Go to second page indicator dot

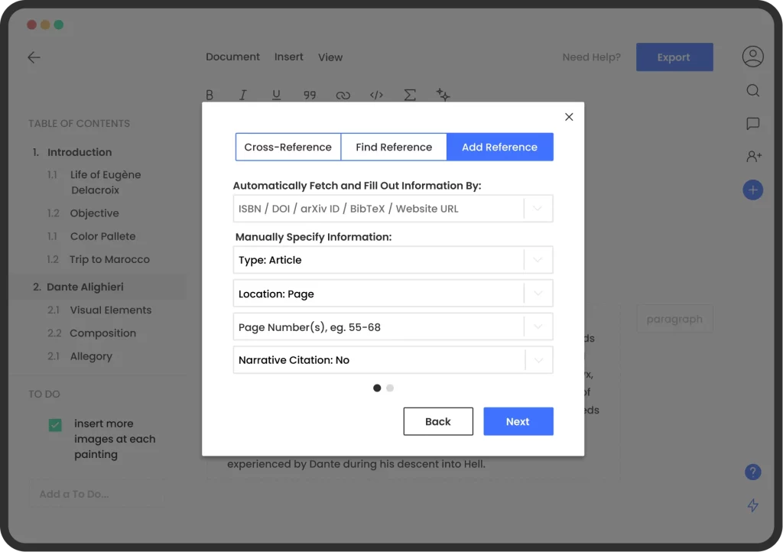pyautogui.click(x=390, y=388)
